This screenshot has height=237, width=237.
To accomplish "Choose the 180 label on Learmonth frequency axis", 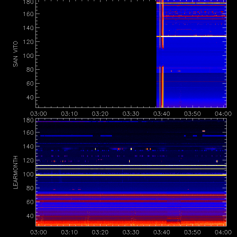I will (28, 120).
